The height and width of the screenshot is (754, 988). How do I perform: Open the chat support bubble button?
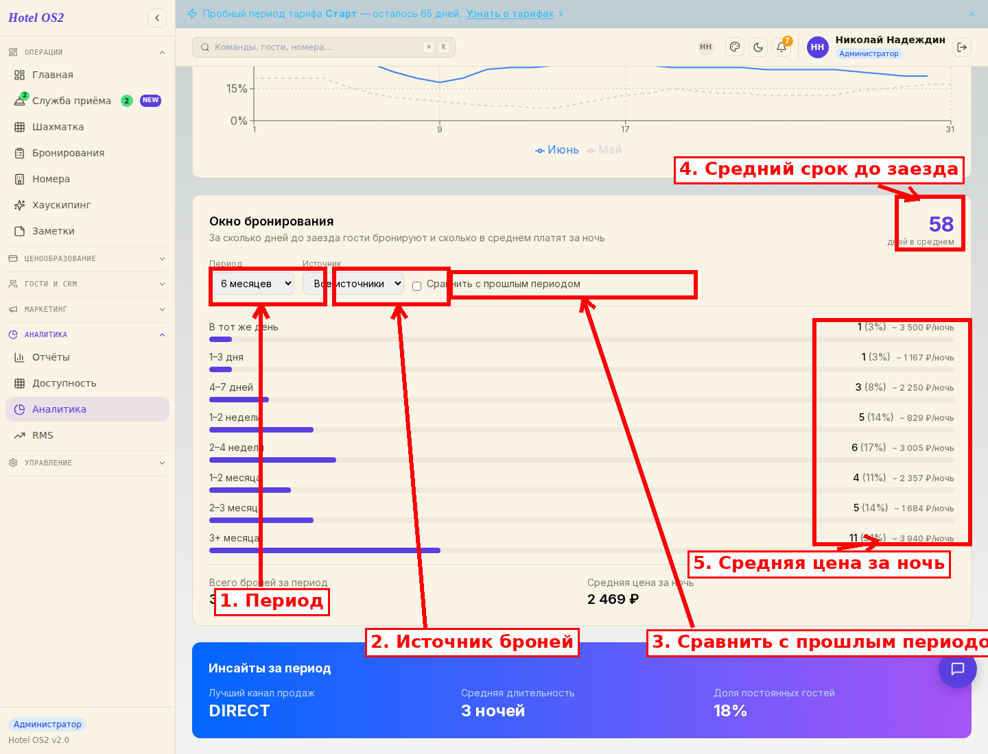tap(958, 669)
